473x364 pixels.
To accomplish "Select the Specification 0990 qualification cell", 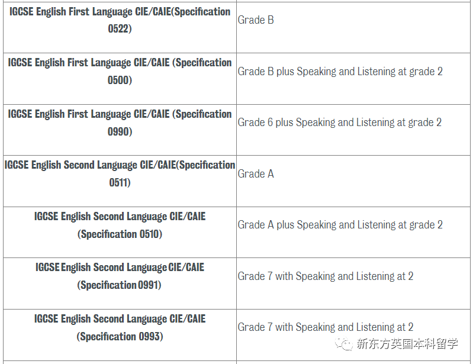I will pos(120,130).
